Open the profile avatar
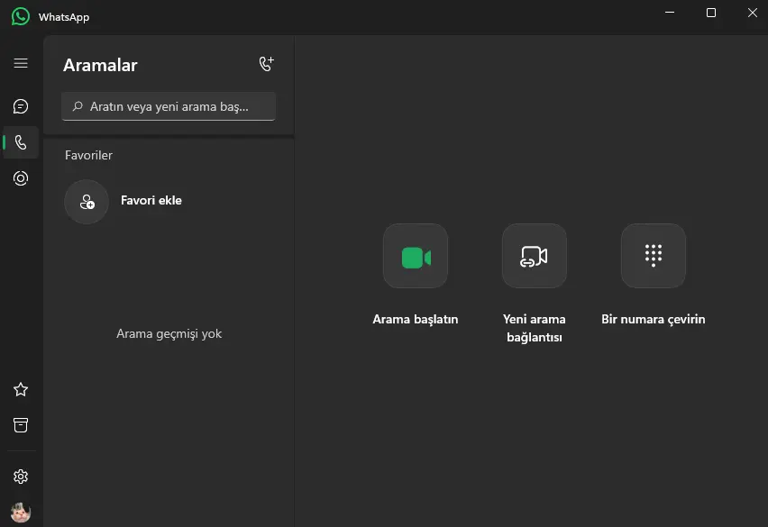Image resolution: width=768 pixels, height=527 pixels. tap(21, 513)
